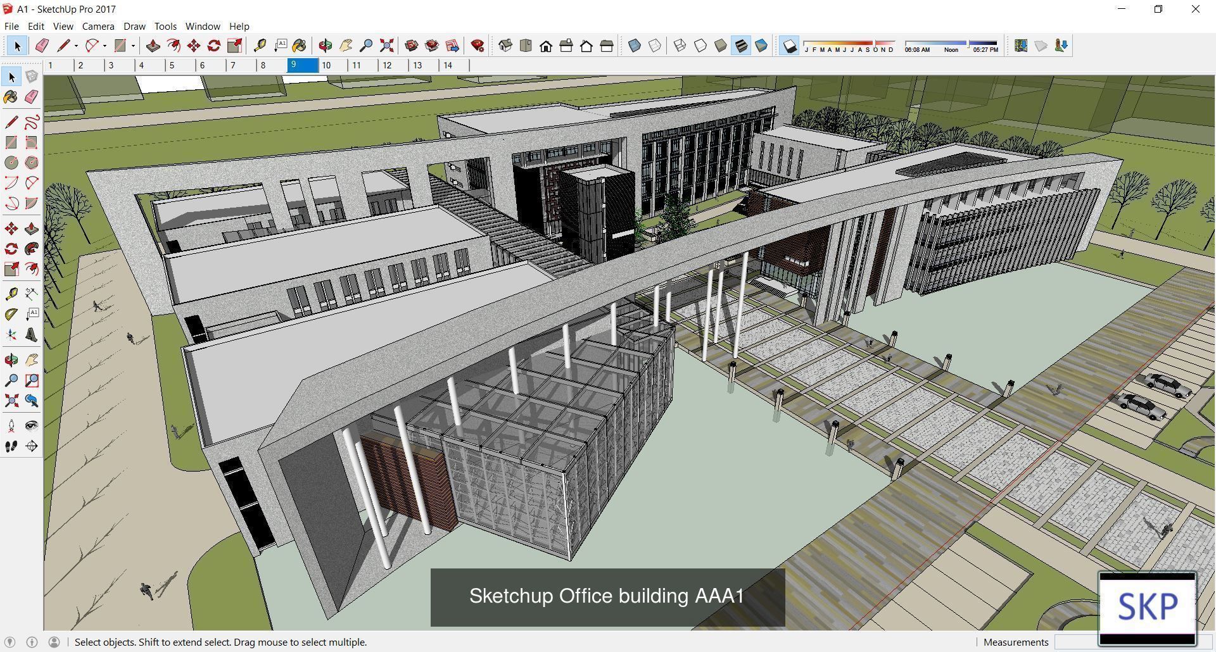1216x652 pixels.
Task: Toggle shadows display button
Action: tap(789, 46)
